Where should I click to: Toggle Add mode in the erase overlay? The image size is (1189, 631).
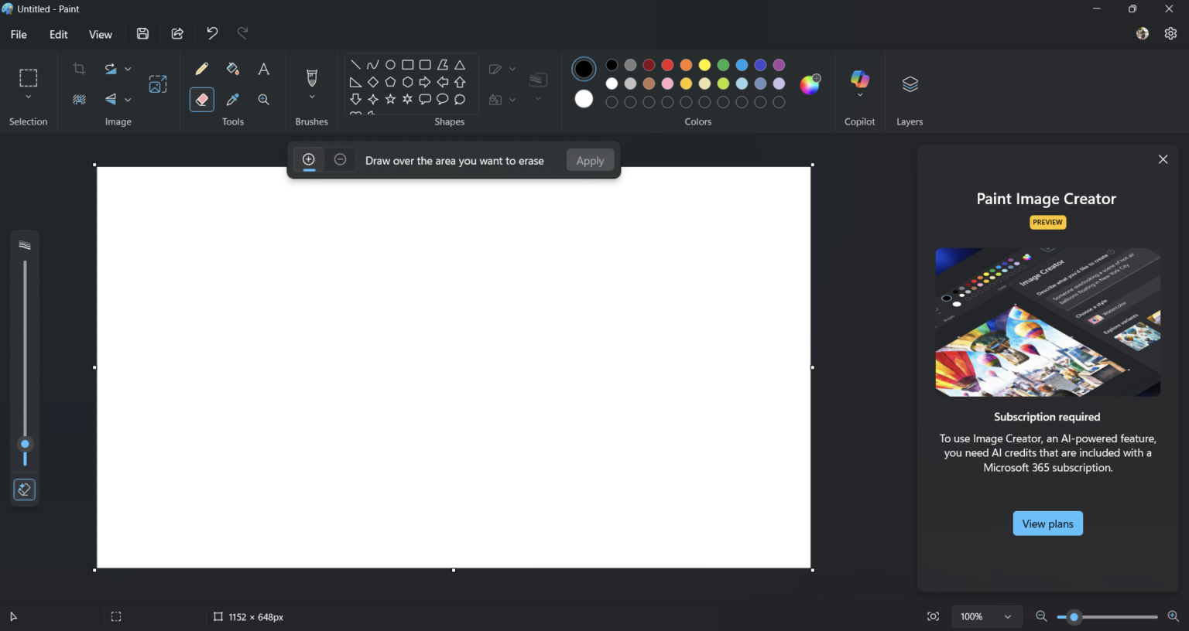point(308,159)
